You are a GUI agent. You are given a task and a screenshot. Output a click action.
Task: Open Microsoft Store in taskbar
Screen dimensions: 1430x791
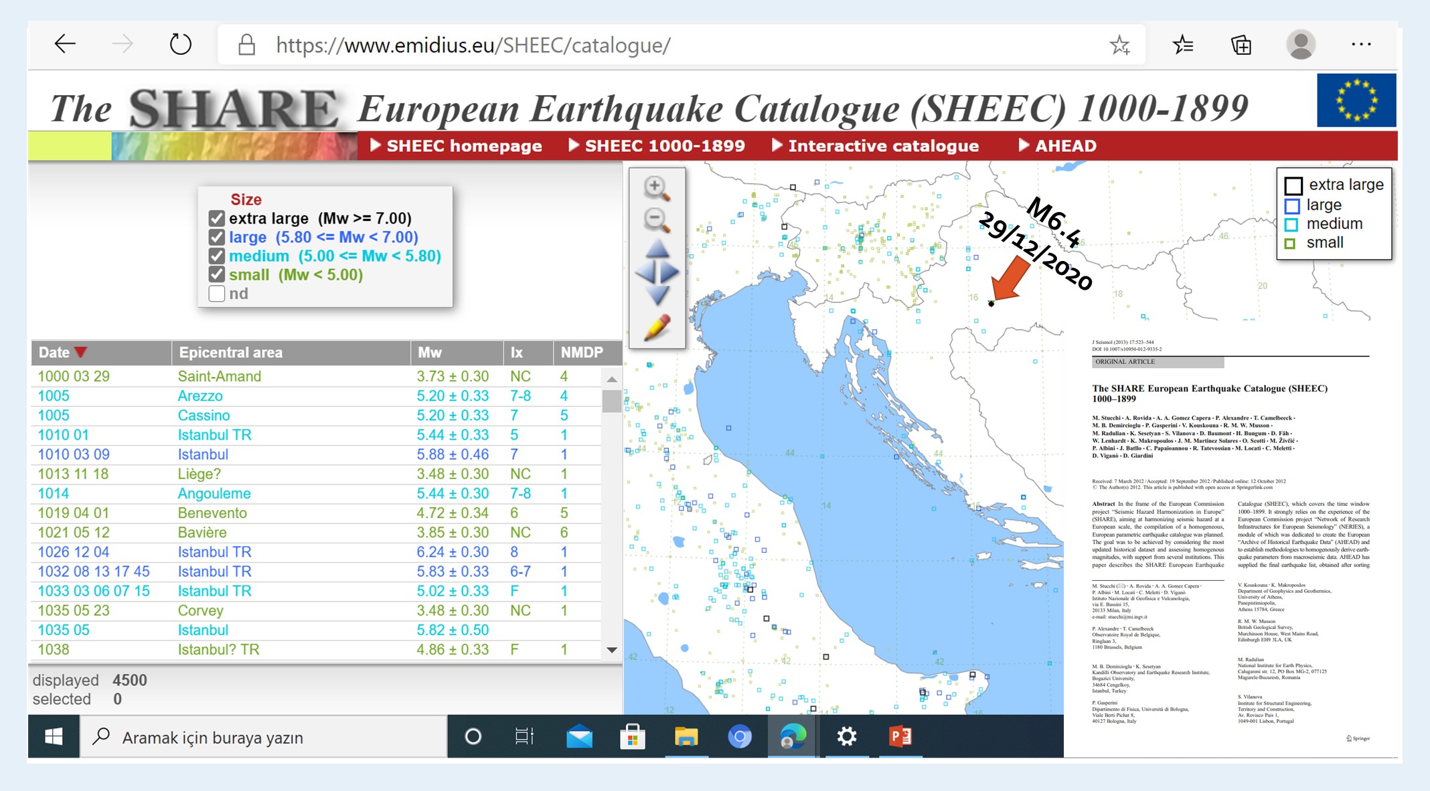point(633,737)
